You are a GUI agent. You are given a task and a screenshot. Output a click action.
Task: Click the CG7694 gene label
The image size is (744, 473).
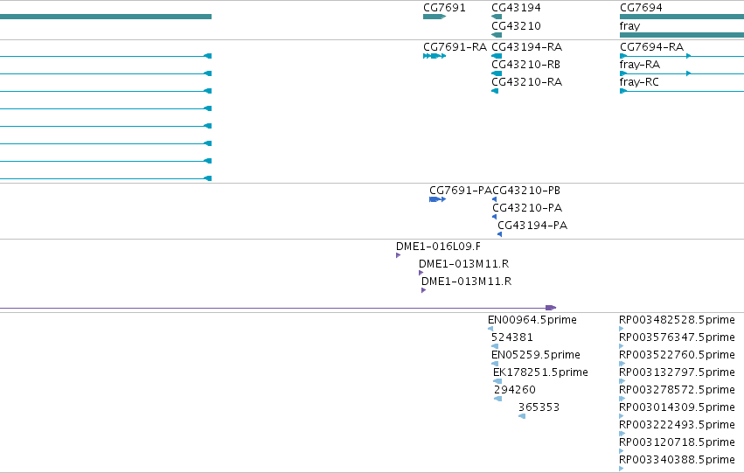[641, 8]
